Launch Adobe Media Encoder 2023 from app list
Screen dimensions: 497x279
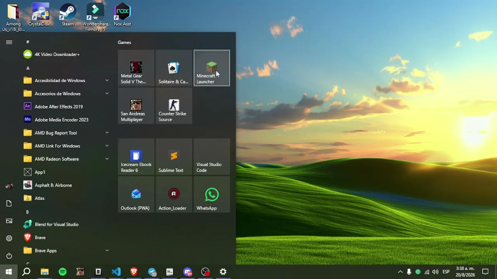[66, 120]
